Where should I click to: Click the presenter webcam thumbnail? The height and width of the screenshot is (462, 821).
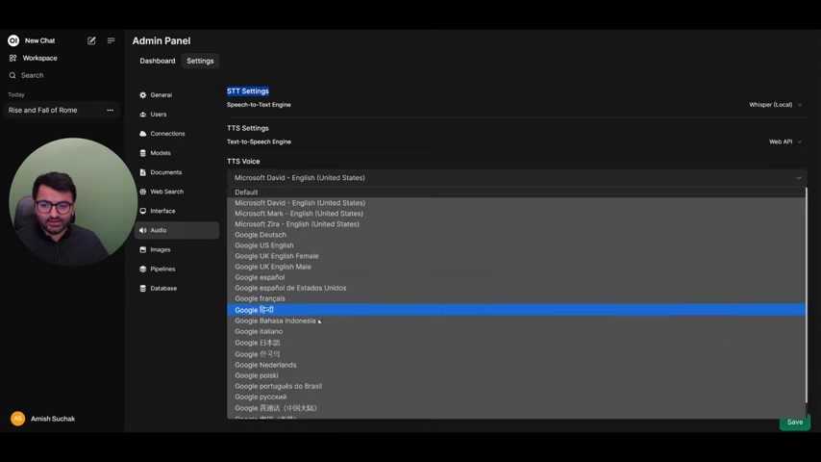pos(73,201)
